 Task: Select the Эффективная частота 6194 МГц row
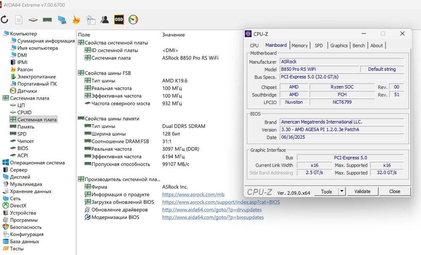(x=135, y=156)
